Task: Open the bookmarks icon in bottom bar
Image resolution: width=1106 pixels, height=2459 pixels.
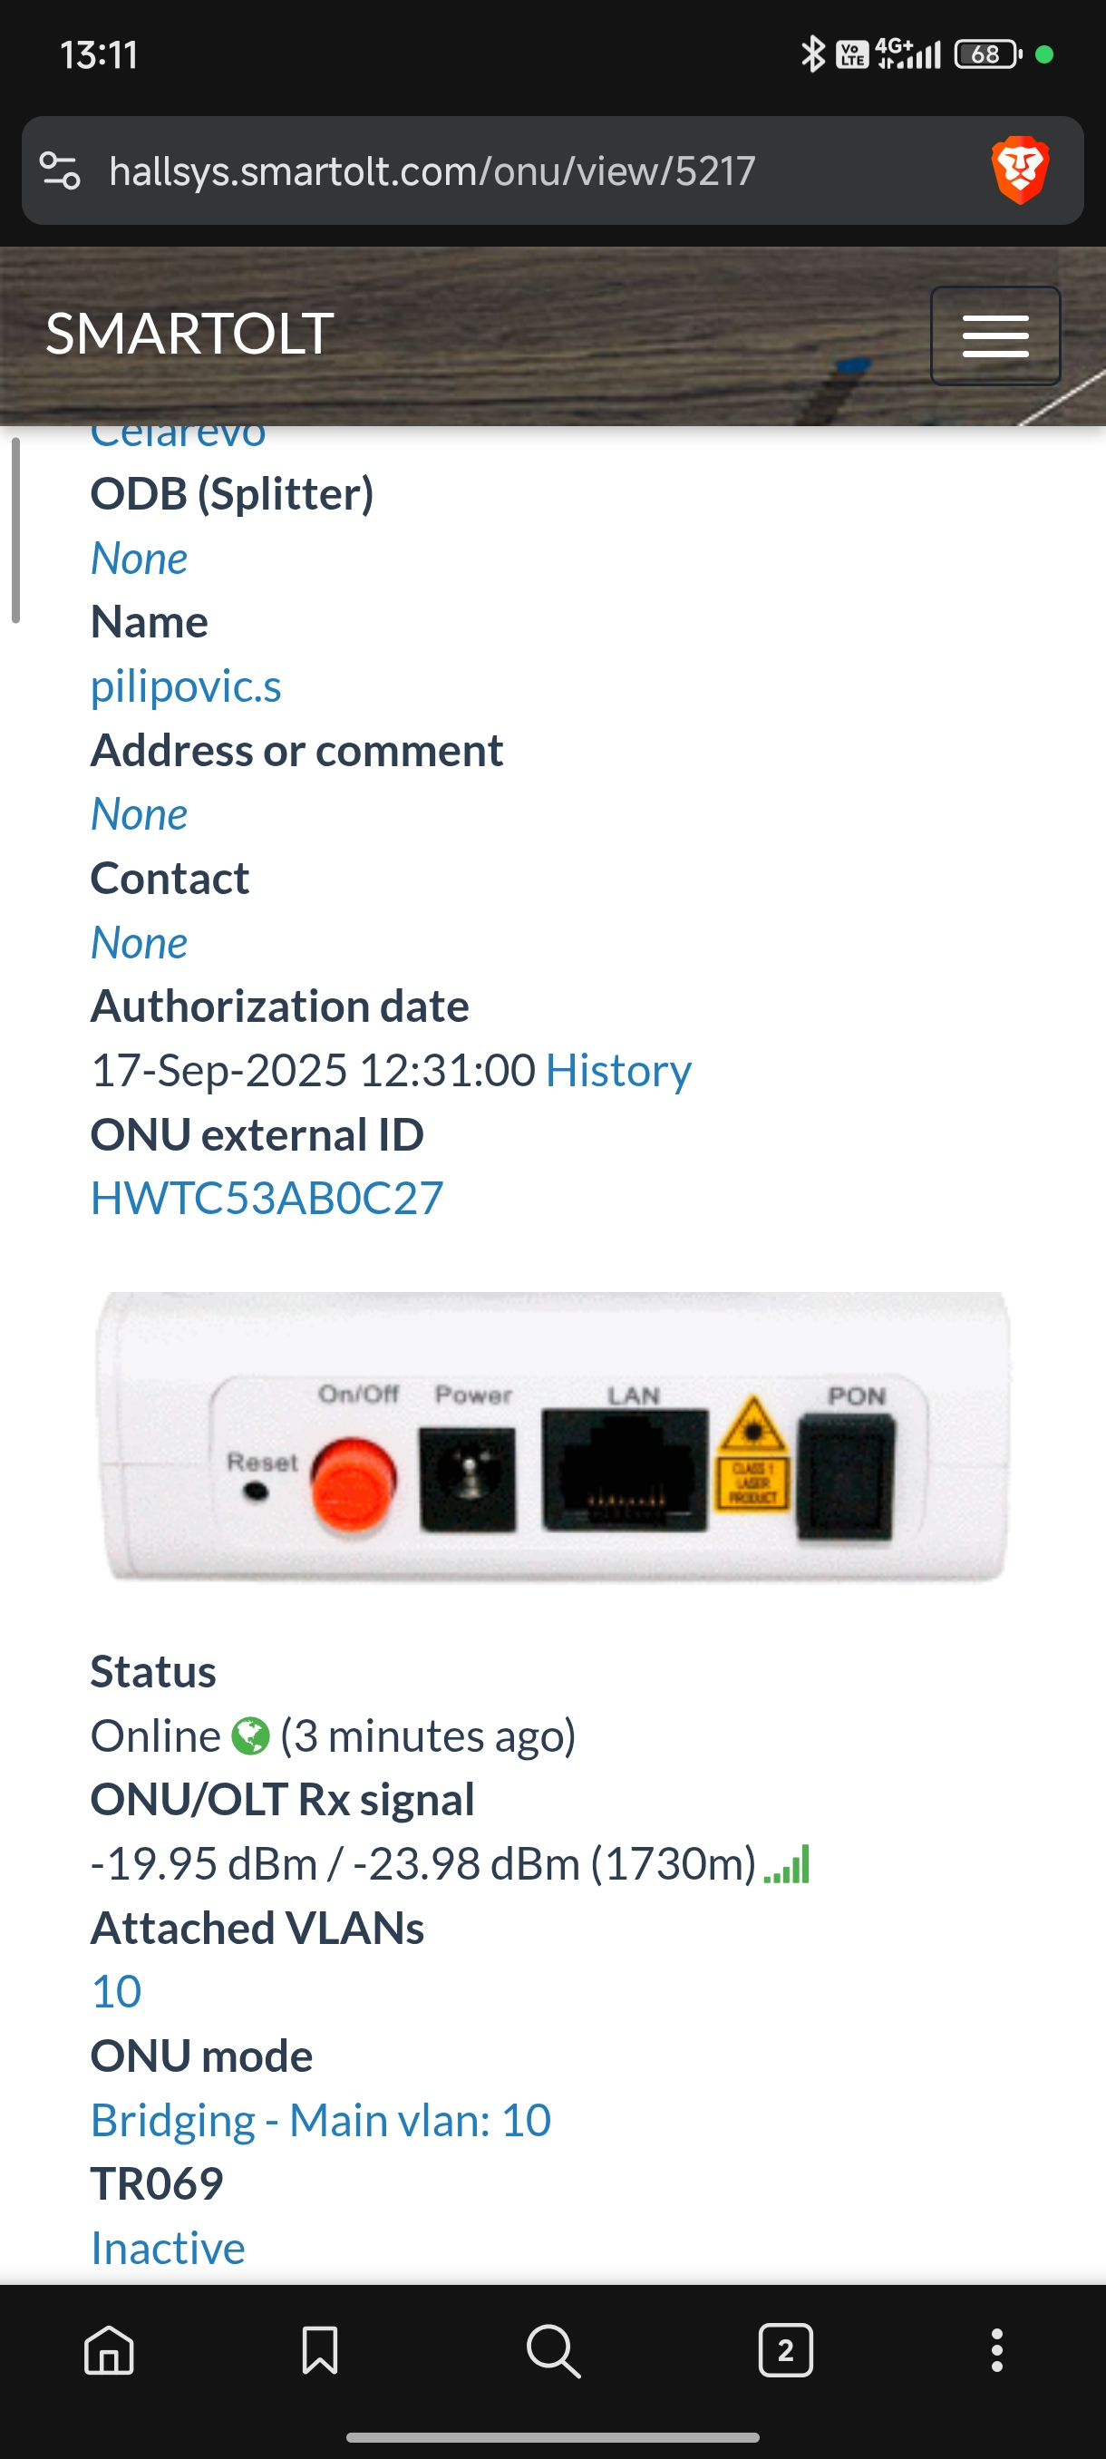Action: (x=320, y=2349)
